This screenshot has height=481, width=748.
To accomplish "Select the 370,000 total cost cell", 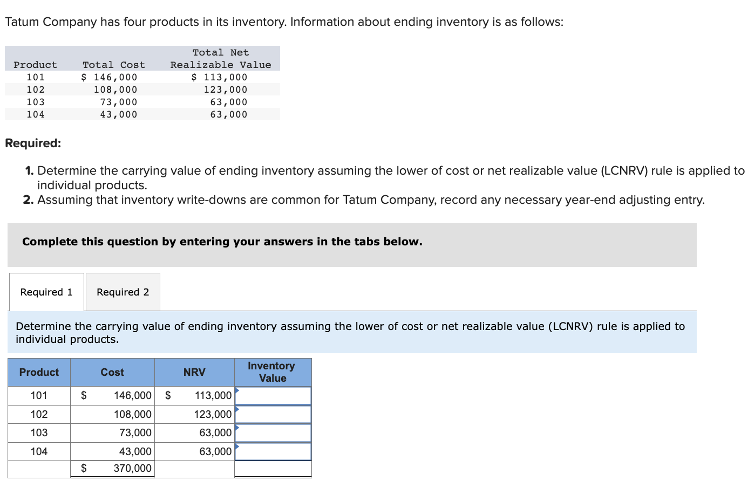I will tap(112, 468).
